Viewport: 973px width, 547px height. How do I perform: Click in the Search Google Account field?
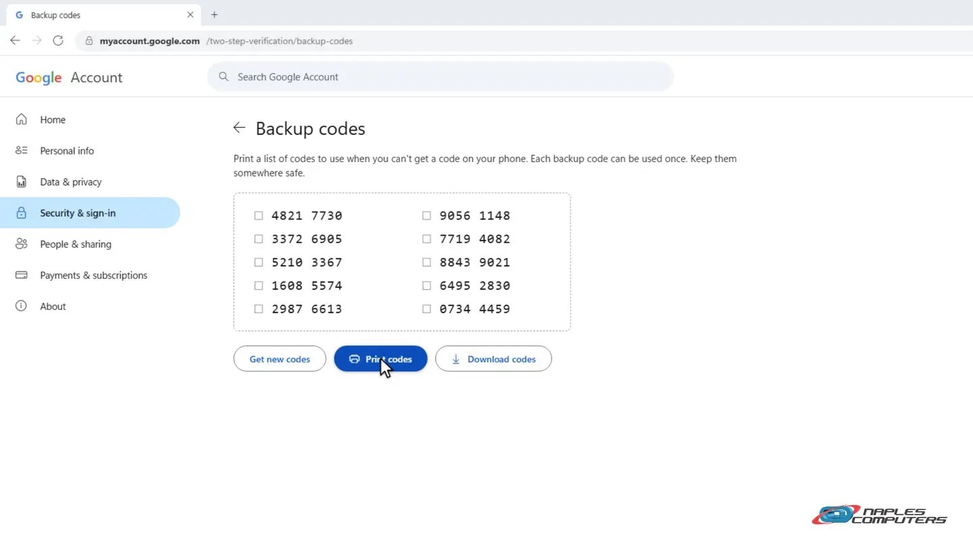point(441,76)
